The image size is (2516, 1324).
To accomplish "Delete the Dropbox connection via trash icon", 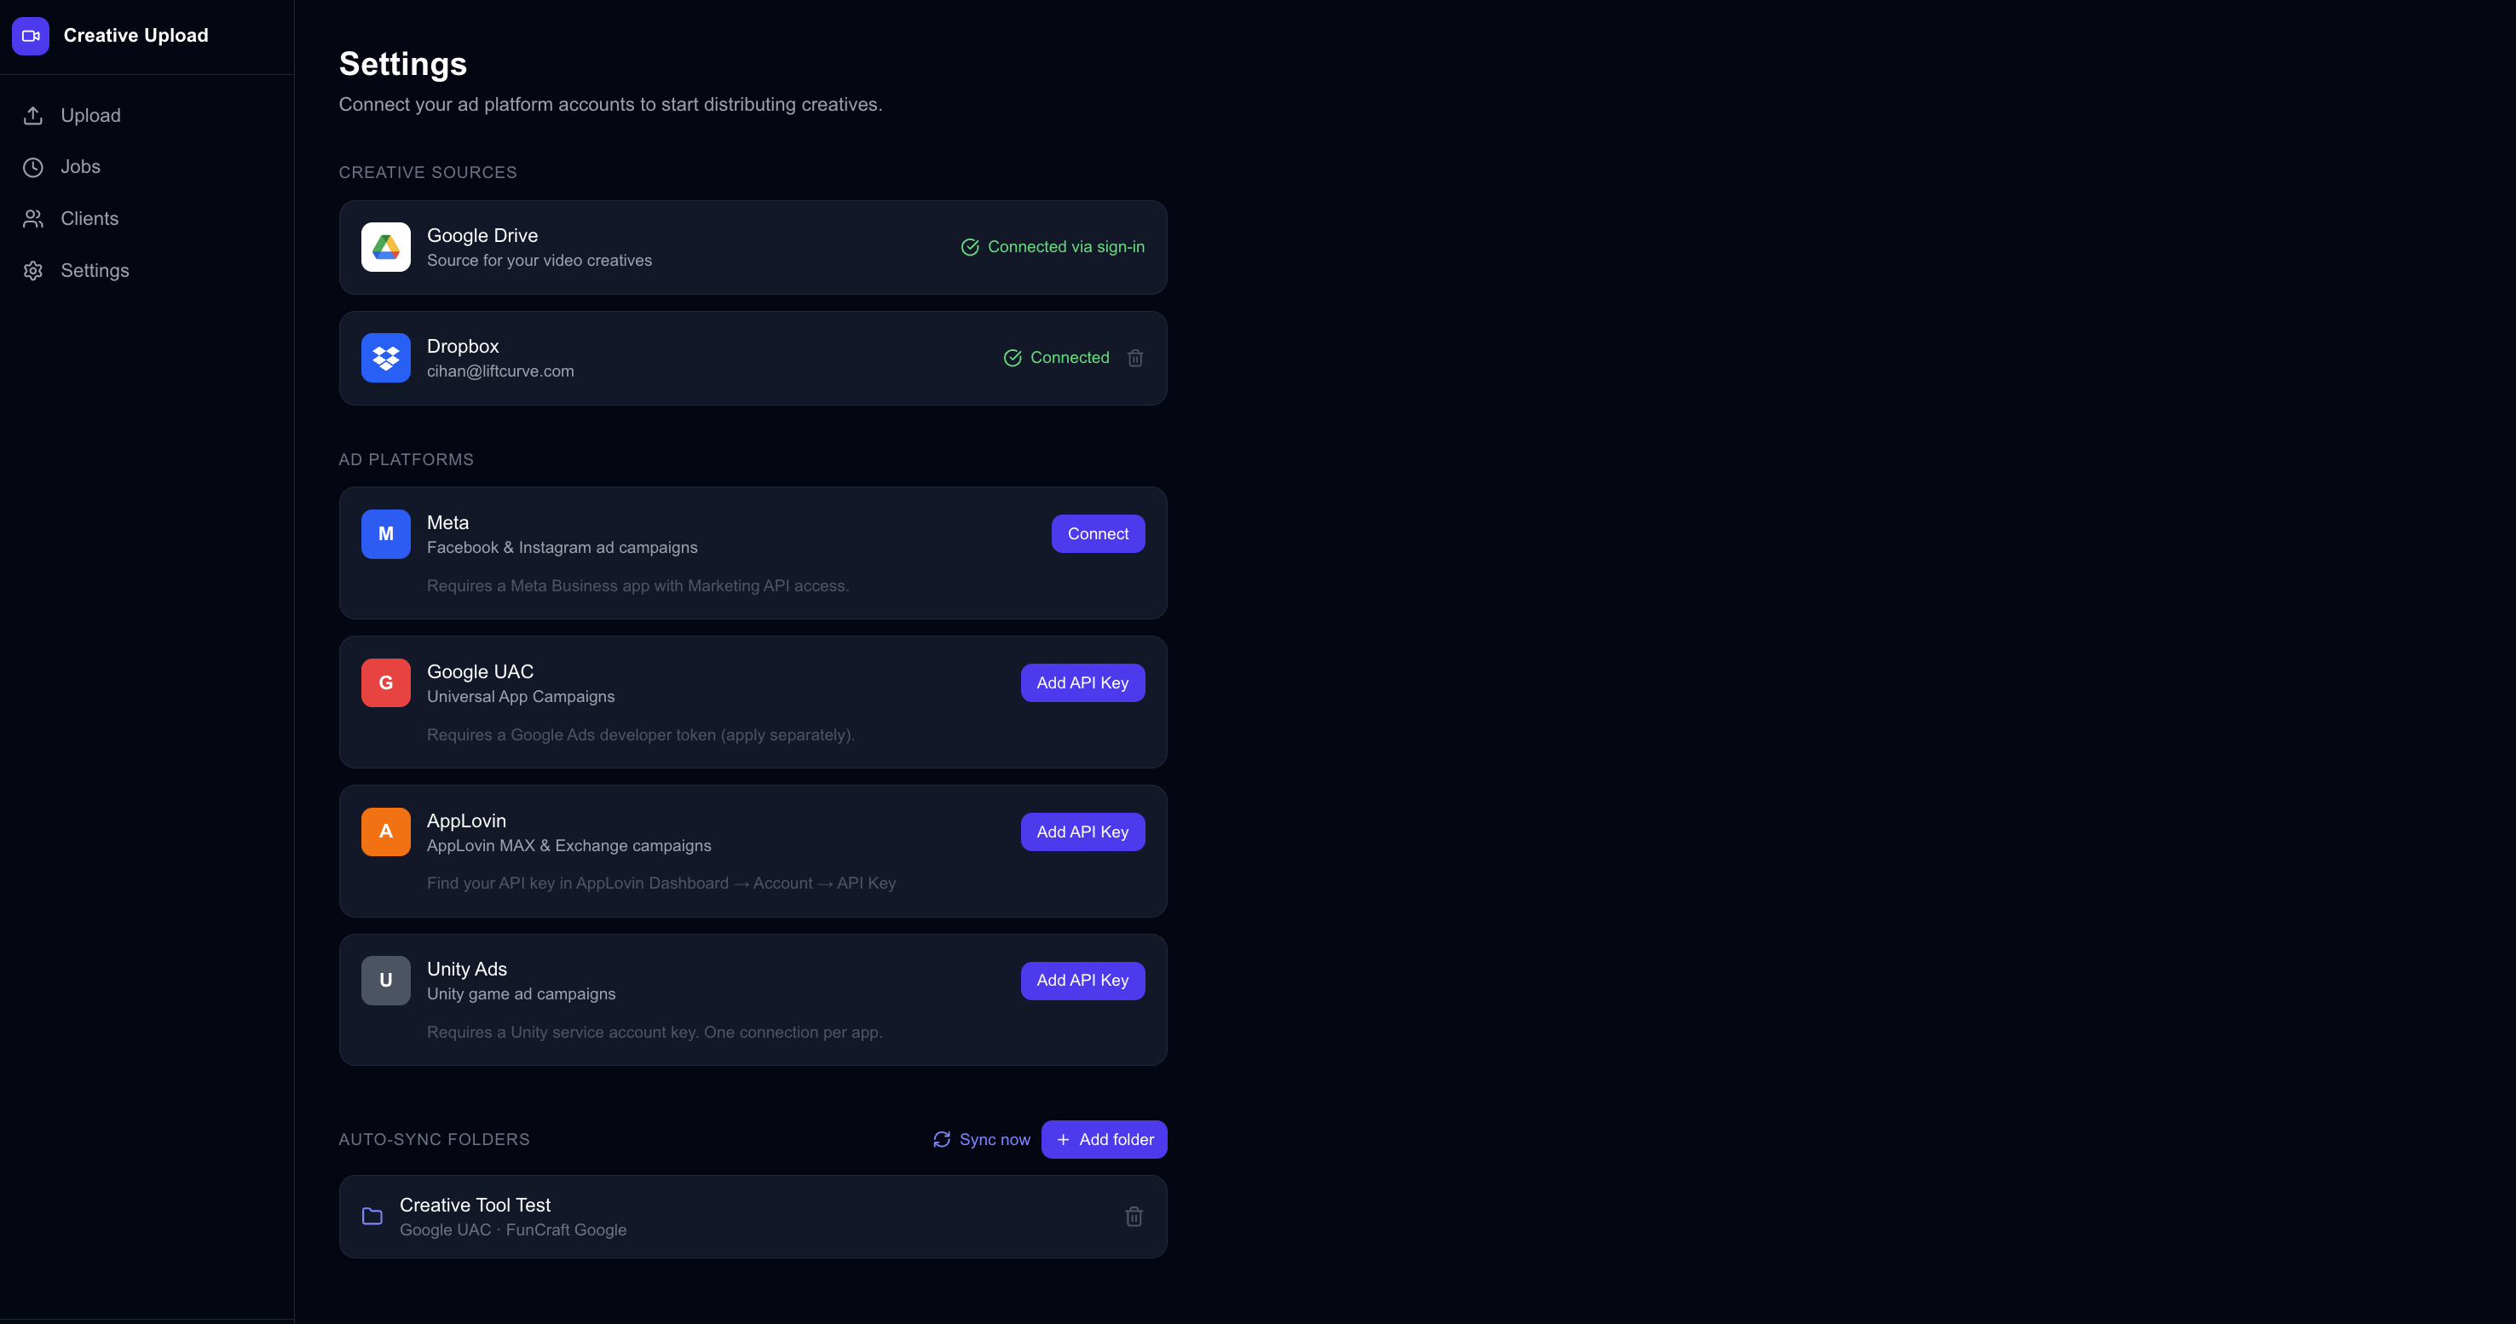I will click(1135, 357).
